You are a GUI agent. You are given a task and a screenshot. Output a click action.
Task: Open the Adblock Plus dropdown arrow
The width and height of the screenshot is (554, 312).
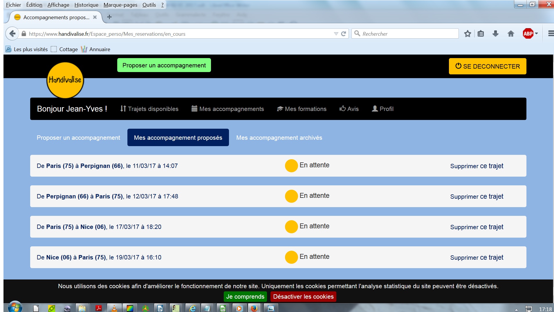point(536,34)
